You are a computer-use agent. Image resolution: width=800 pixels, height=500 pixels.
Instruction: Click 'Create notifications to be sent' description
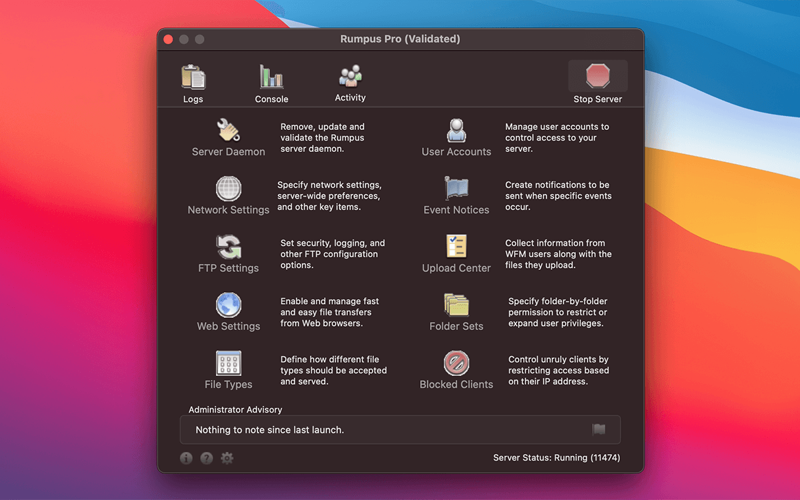(x=558, y=196)
